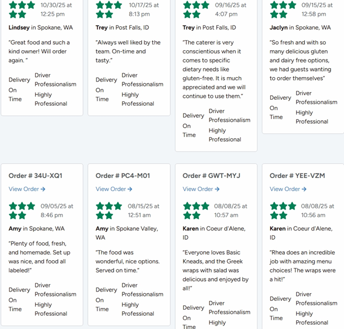
Task: Follow View Order link for order GWT-MYJ
Action: (201, 189)
